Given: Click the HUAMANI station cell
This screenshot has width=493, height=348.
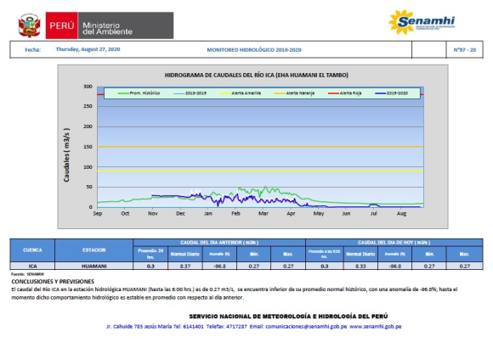Looking at the screenshot, I should click(x=94, y=266).
